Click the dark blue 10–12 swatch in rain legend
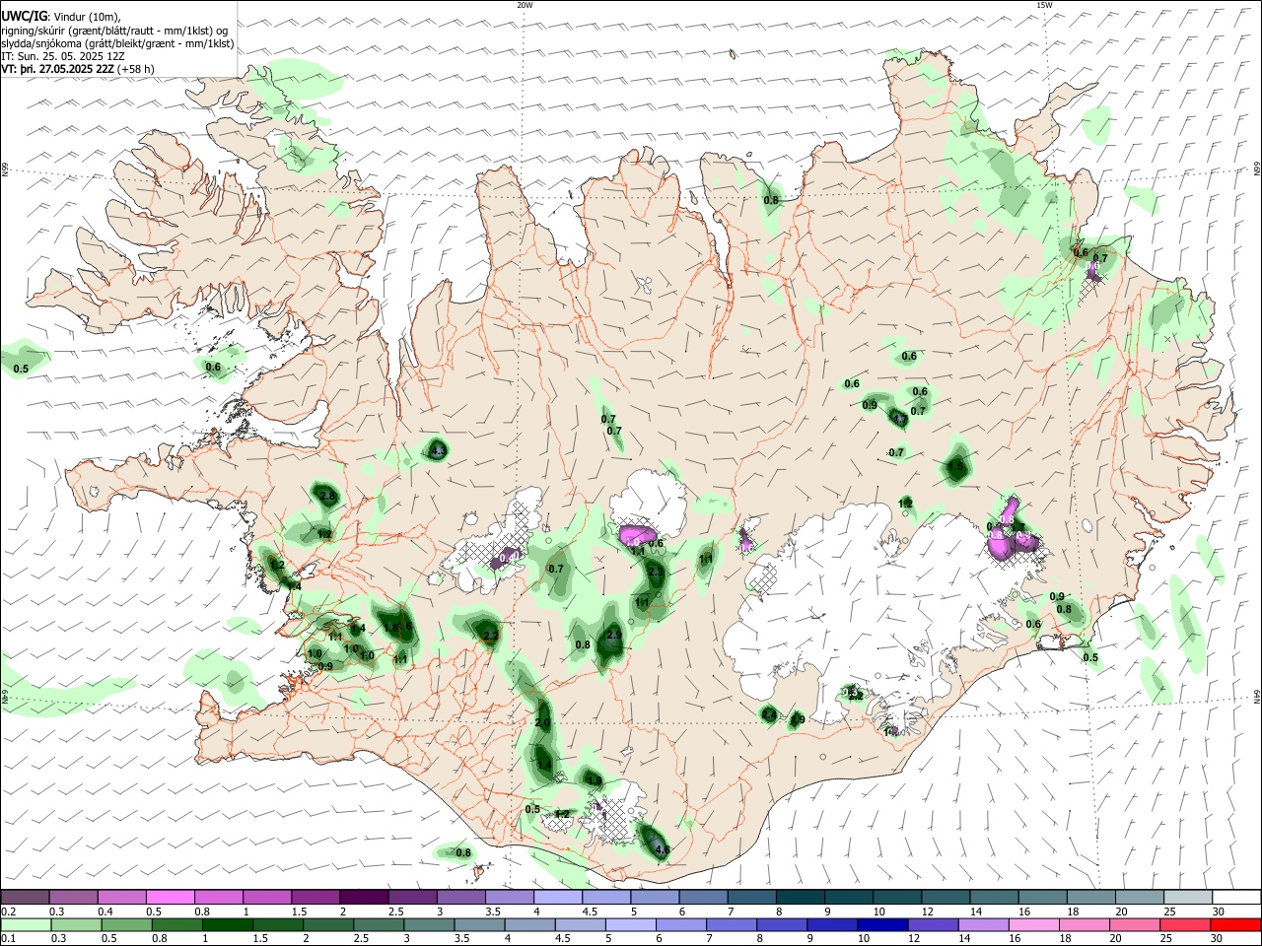The height and width of the screenshot is (946, 1262). [x=880, y=924]
